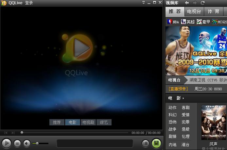Click the 电视台 section label
This screenshot has width=227, height=150.
(174, 80)
